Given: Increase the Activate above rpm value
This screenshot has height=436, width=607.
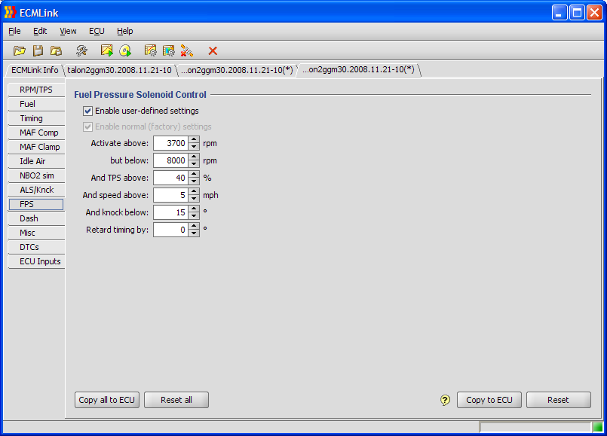Looking at the screenshot, I should click(x=194, y=139).
